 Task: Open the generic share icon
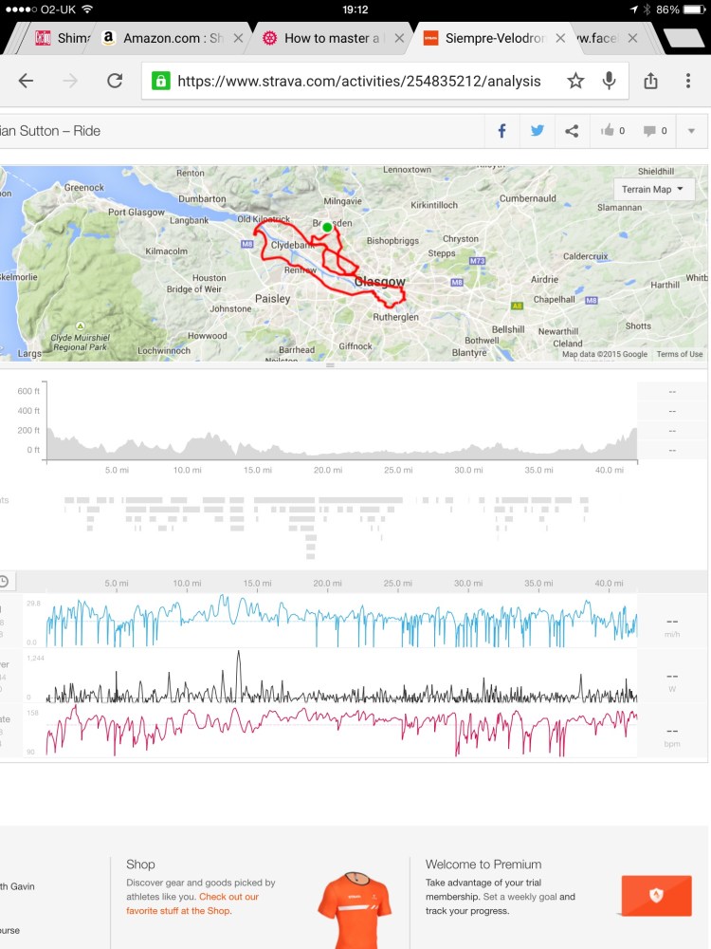point(572,131)
